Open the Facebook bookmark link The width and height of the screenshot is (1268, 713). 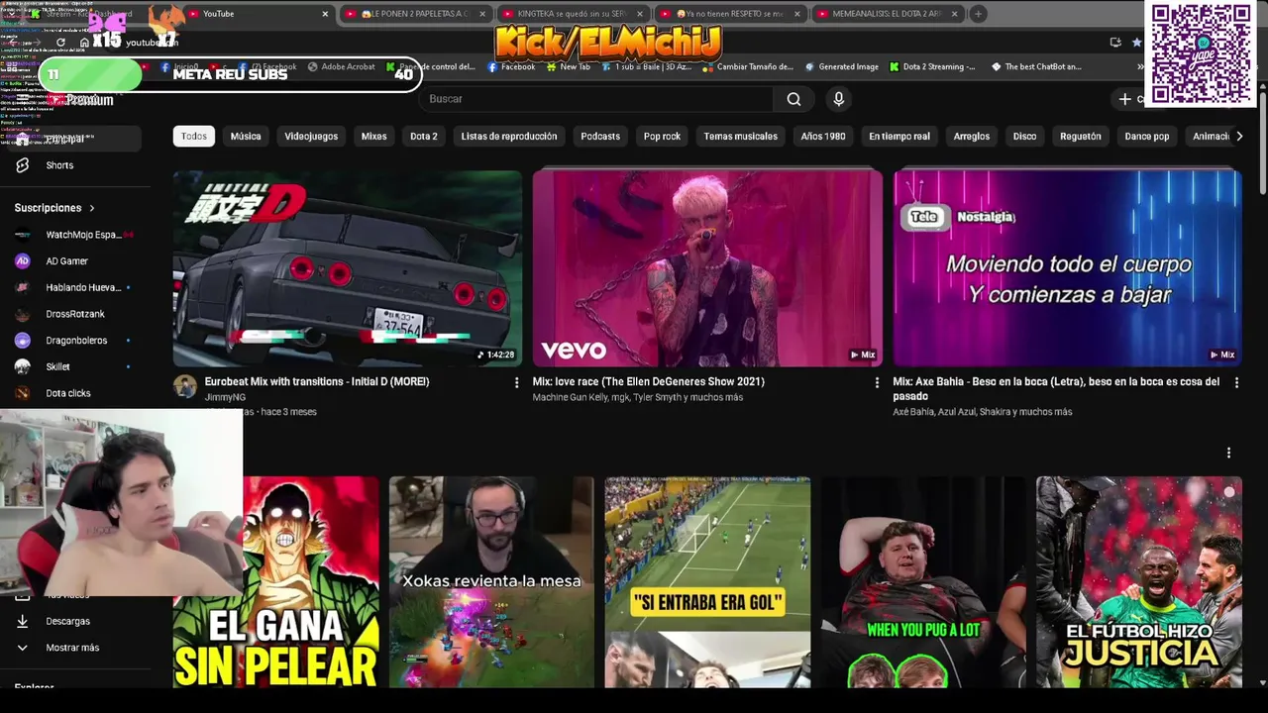click(511, 67)
